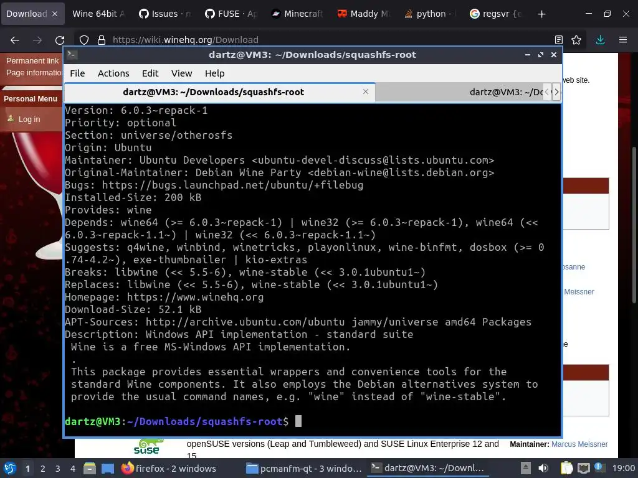Screen dimensions: 638x478
Task: Click the show desktop icon in the taskbar
Action: click(108, 468)
